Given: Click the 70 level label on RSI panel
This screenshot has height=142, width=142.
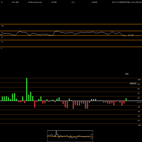Looking at the screenshot, I should (2, 33).
